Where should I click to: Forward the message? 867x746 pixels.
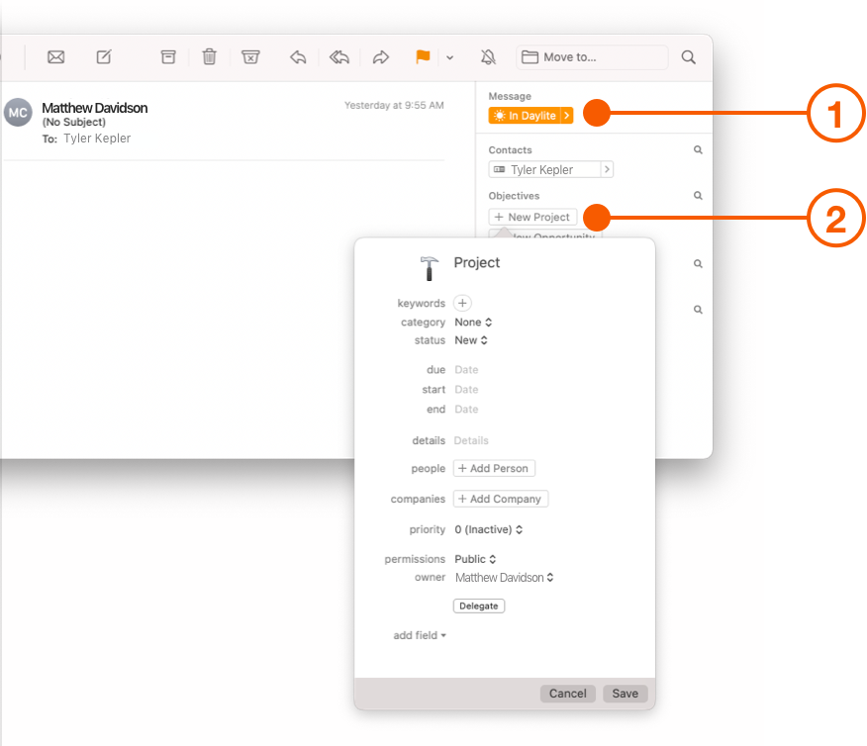[x=381, y=56]
